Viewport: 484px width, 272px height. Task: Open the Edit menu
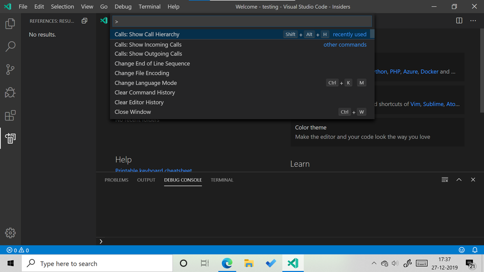(39, 6)
